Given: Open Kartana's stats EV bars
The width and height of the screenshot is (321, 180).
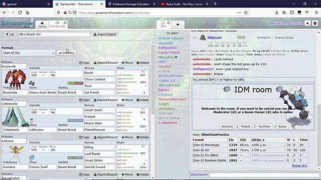Looking at the screenshot, I should [132, 157].
